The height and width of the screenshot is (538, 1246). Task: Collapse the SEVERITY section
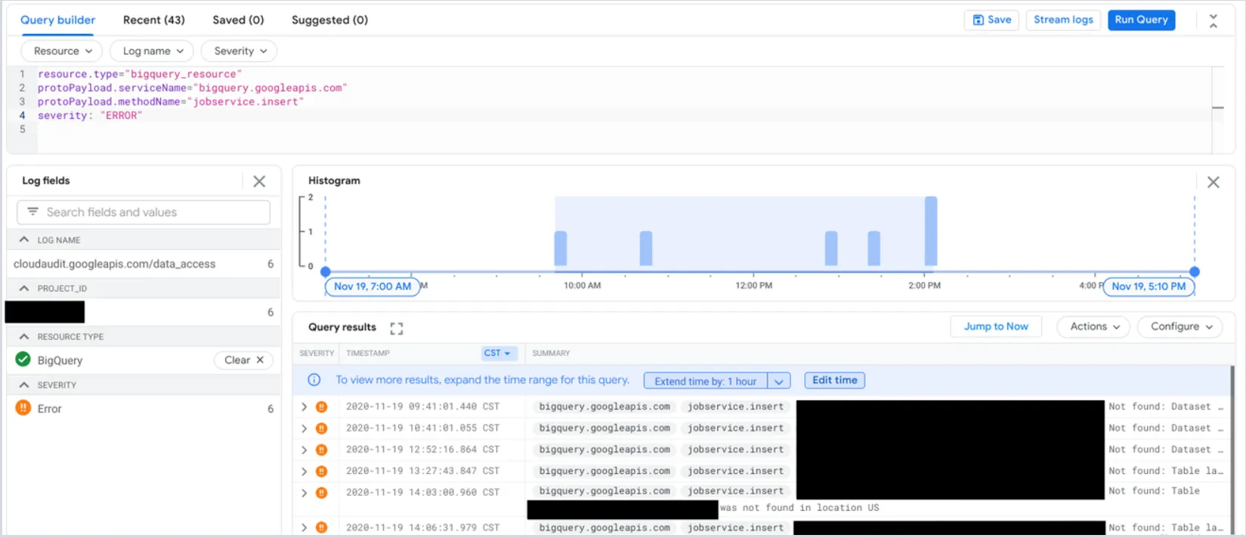(x=24, y=385)
